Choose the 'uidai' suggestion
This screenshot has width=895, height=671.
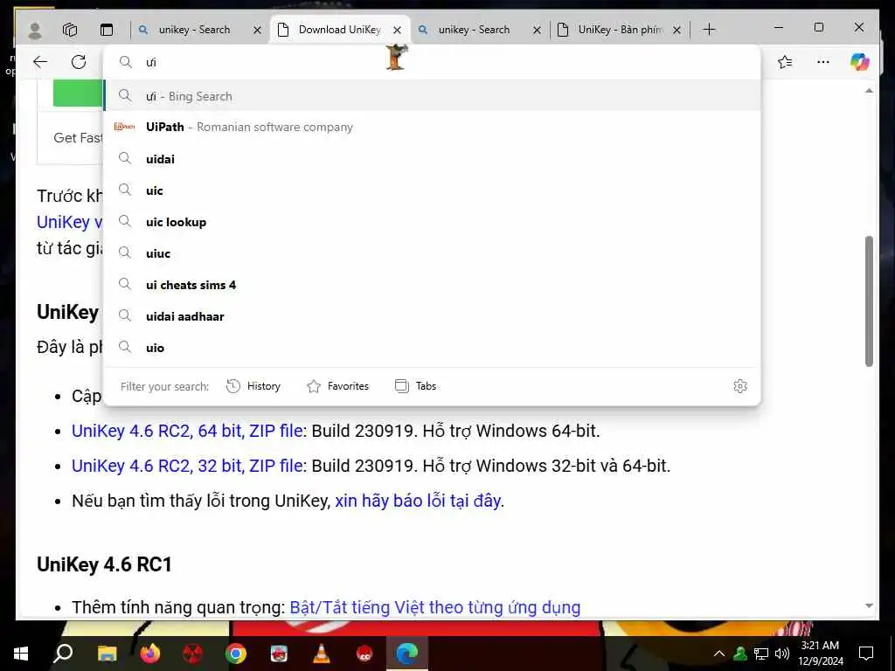[432, 159]
